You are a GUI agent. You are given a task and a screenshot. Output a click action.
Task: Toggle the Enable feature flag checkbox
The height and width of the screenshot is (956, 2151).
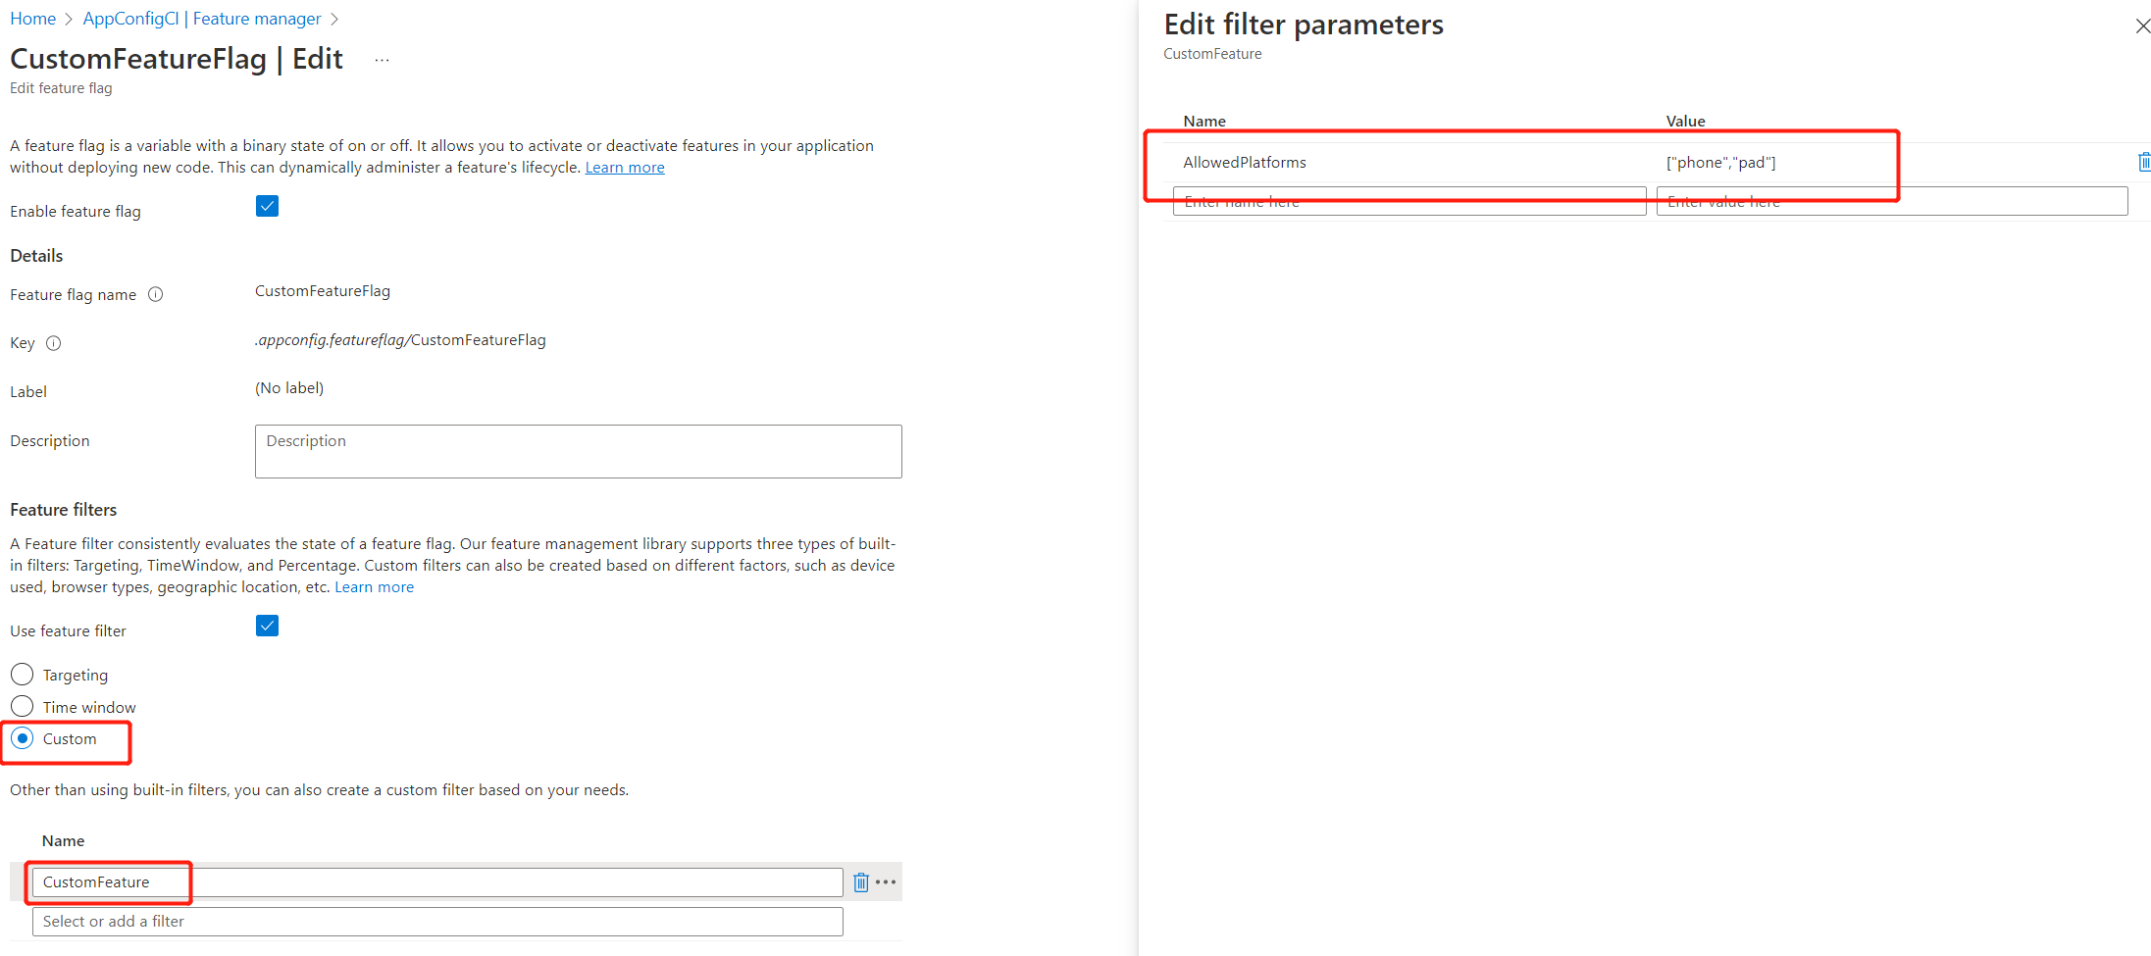267,206
